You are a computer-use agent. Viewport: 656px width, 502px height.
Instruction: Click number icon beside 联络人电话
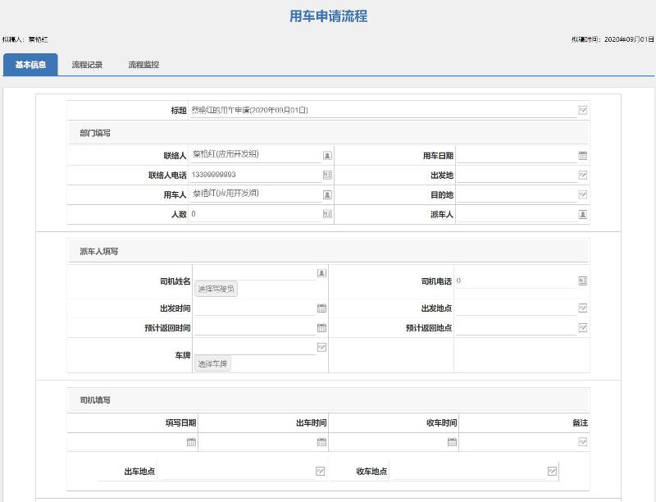tap(327, 175)
